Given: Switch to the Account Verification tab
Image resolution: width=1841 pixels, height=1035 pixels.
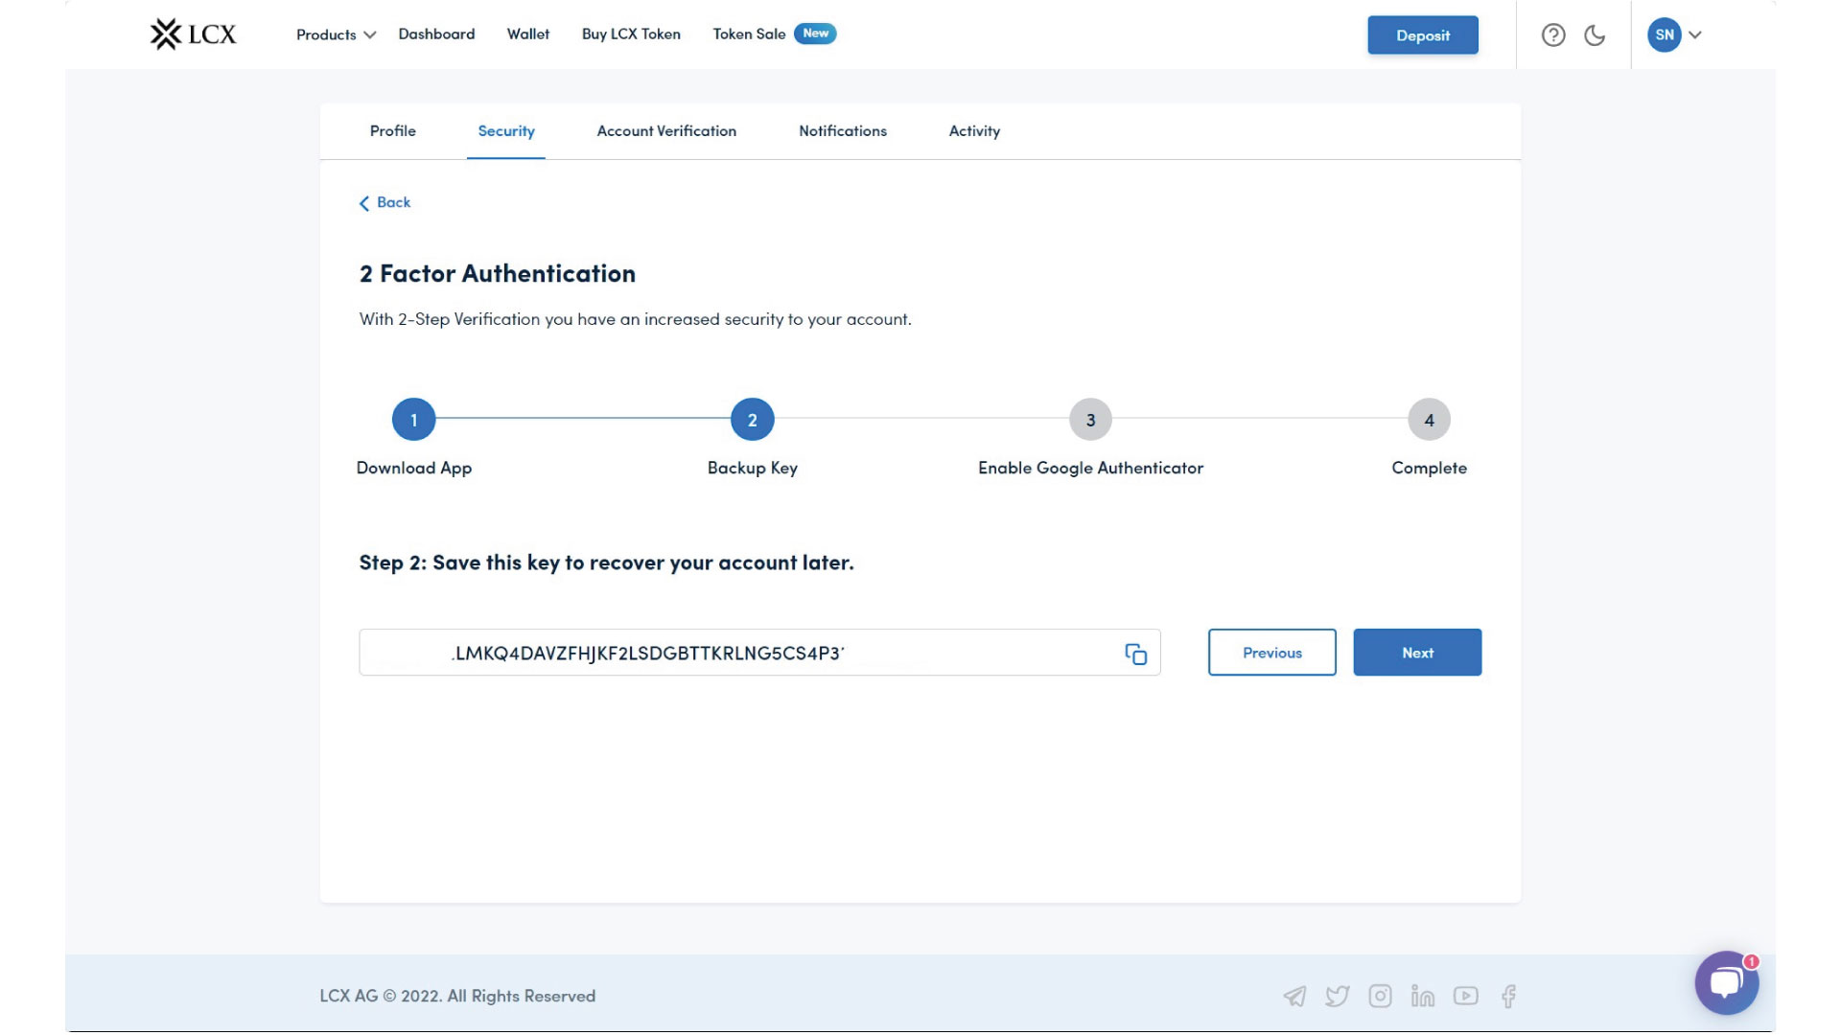Looking at the screenshot, I should point(666,131).
